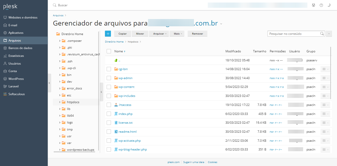Click the Diretório Home folder icon in tree
This screenshot has width=337, height=166.
click(x=58, y=34)
